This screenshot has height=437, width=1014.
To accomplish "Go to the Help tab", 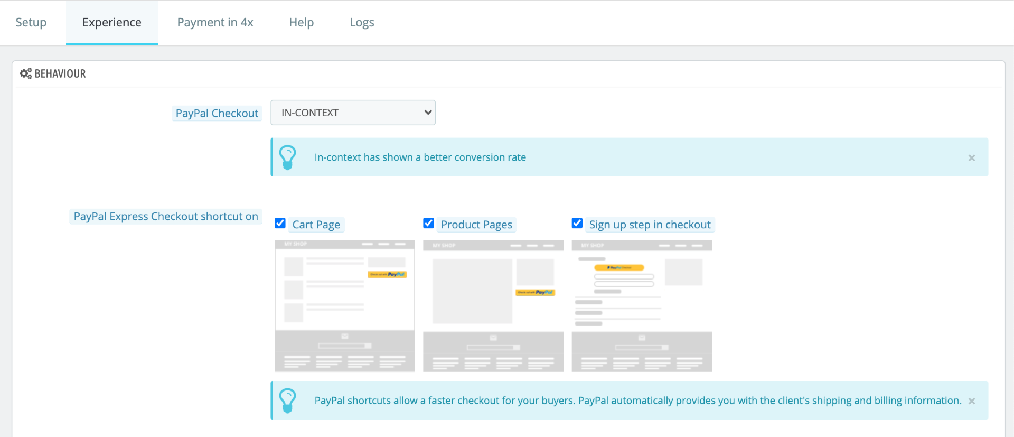I will click(301, 22).
